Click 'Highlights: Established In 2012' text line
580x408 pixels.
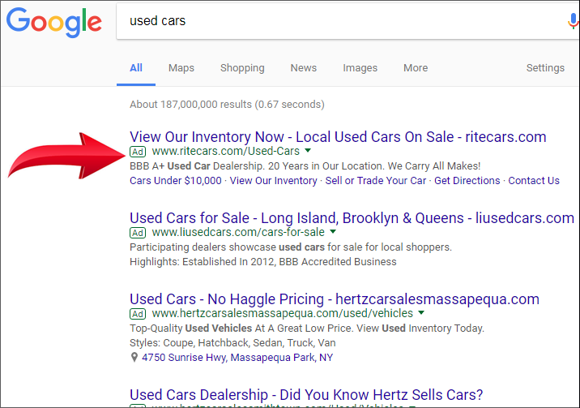click(x=263, y=262)
